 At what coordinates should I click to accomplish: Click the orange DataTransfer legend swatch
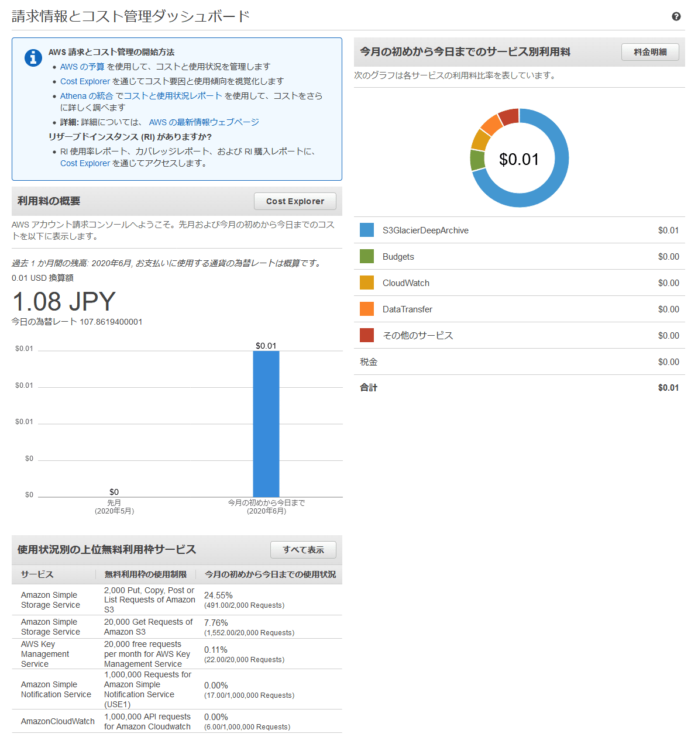point(367,309)
